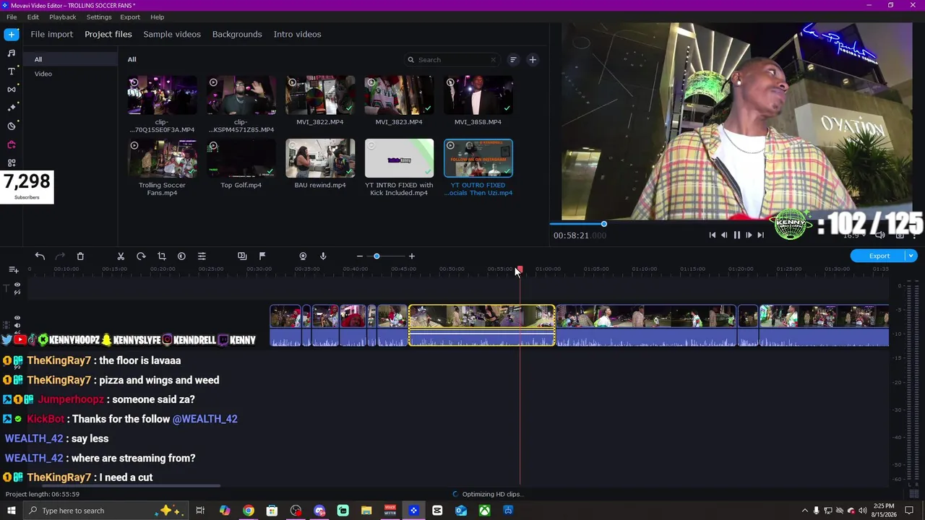Open the Effects sparkle tool in the sidebar

[12, 108]
